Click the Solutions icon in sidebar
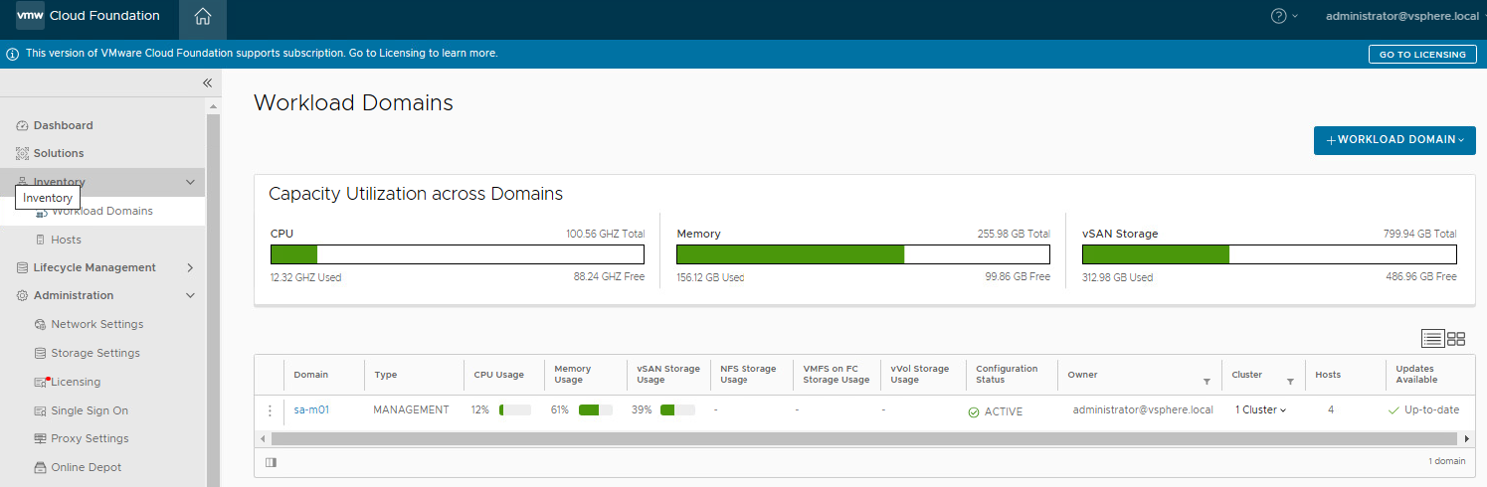Screen dimensions: 1487x487 pyautogui.click(x=22, y=154)
